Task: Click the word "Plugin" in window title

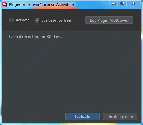Action: pos(14,5)
